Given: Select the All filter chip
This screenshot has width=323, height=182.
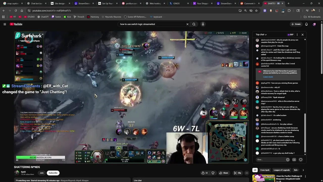Looking at the screenshot, I should click(x=255, y=170).
